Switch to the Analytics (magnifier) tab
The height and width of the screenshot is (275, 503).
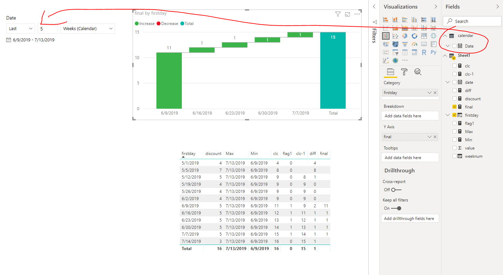(418, 72)
